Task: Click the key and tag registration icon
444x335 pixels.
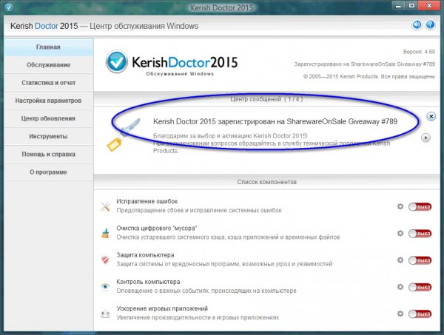Action: point(123,135)
